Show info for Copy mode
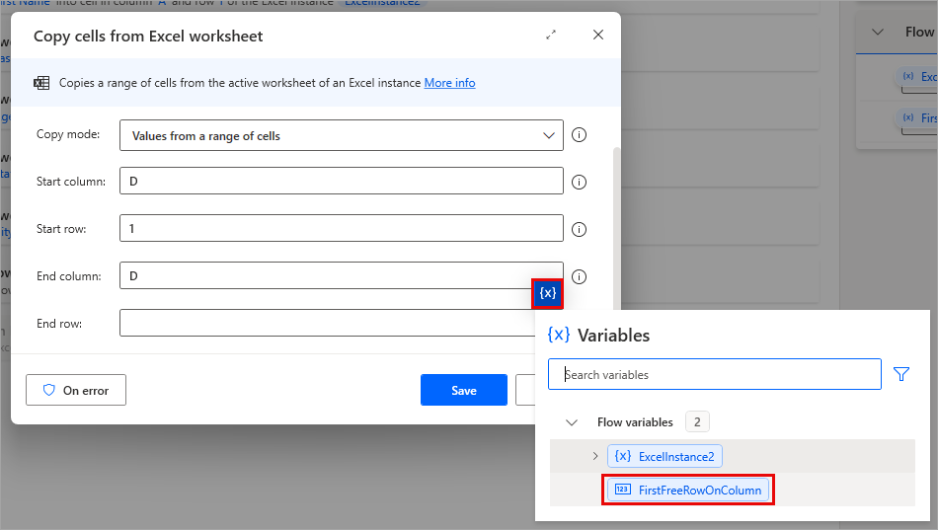 (579, 134)
